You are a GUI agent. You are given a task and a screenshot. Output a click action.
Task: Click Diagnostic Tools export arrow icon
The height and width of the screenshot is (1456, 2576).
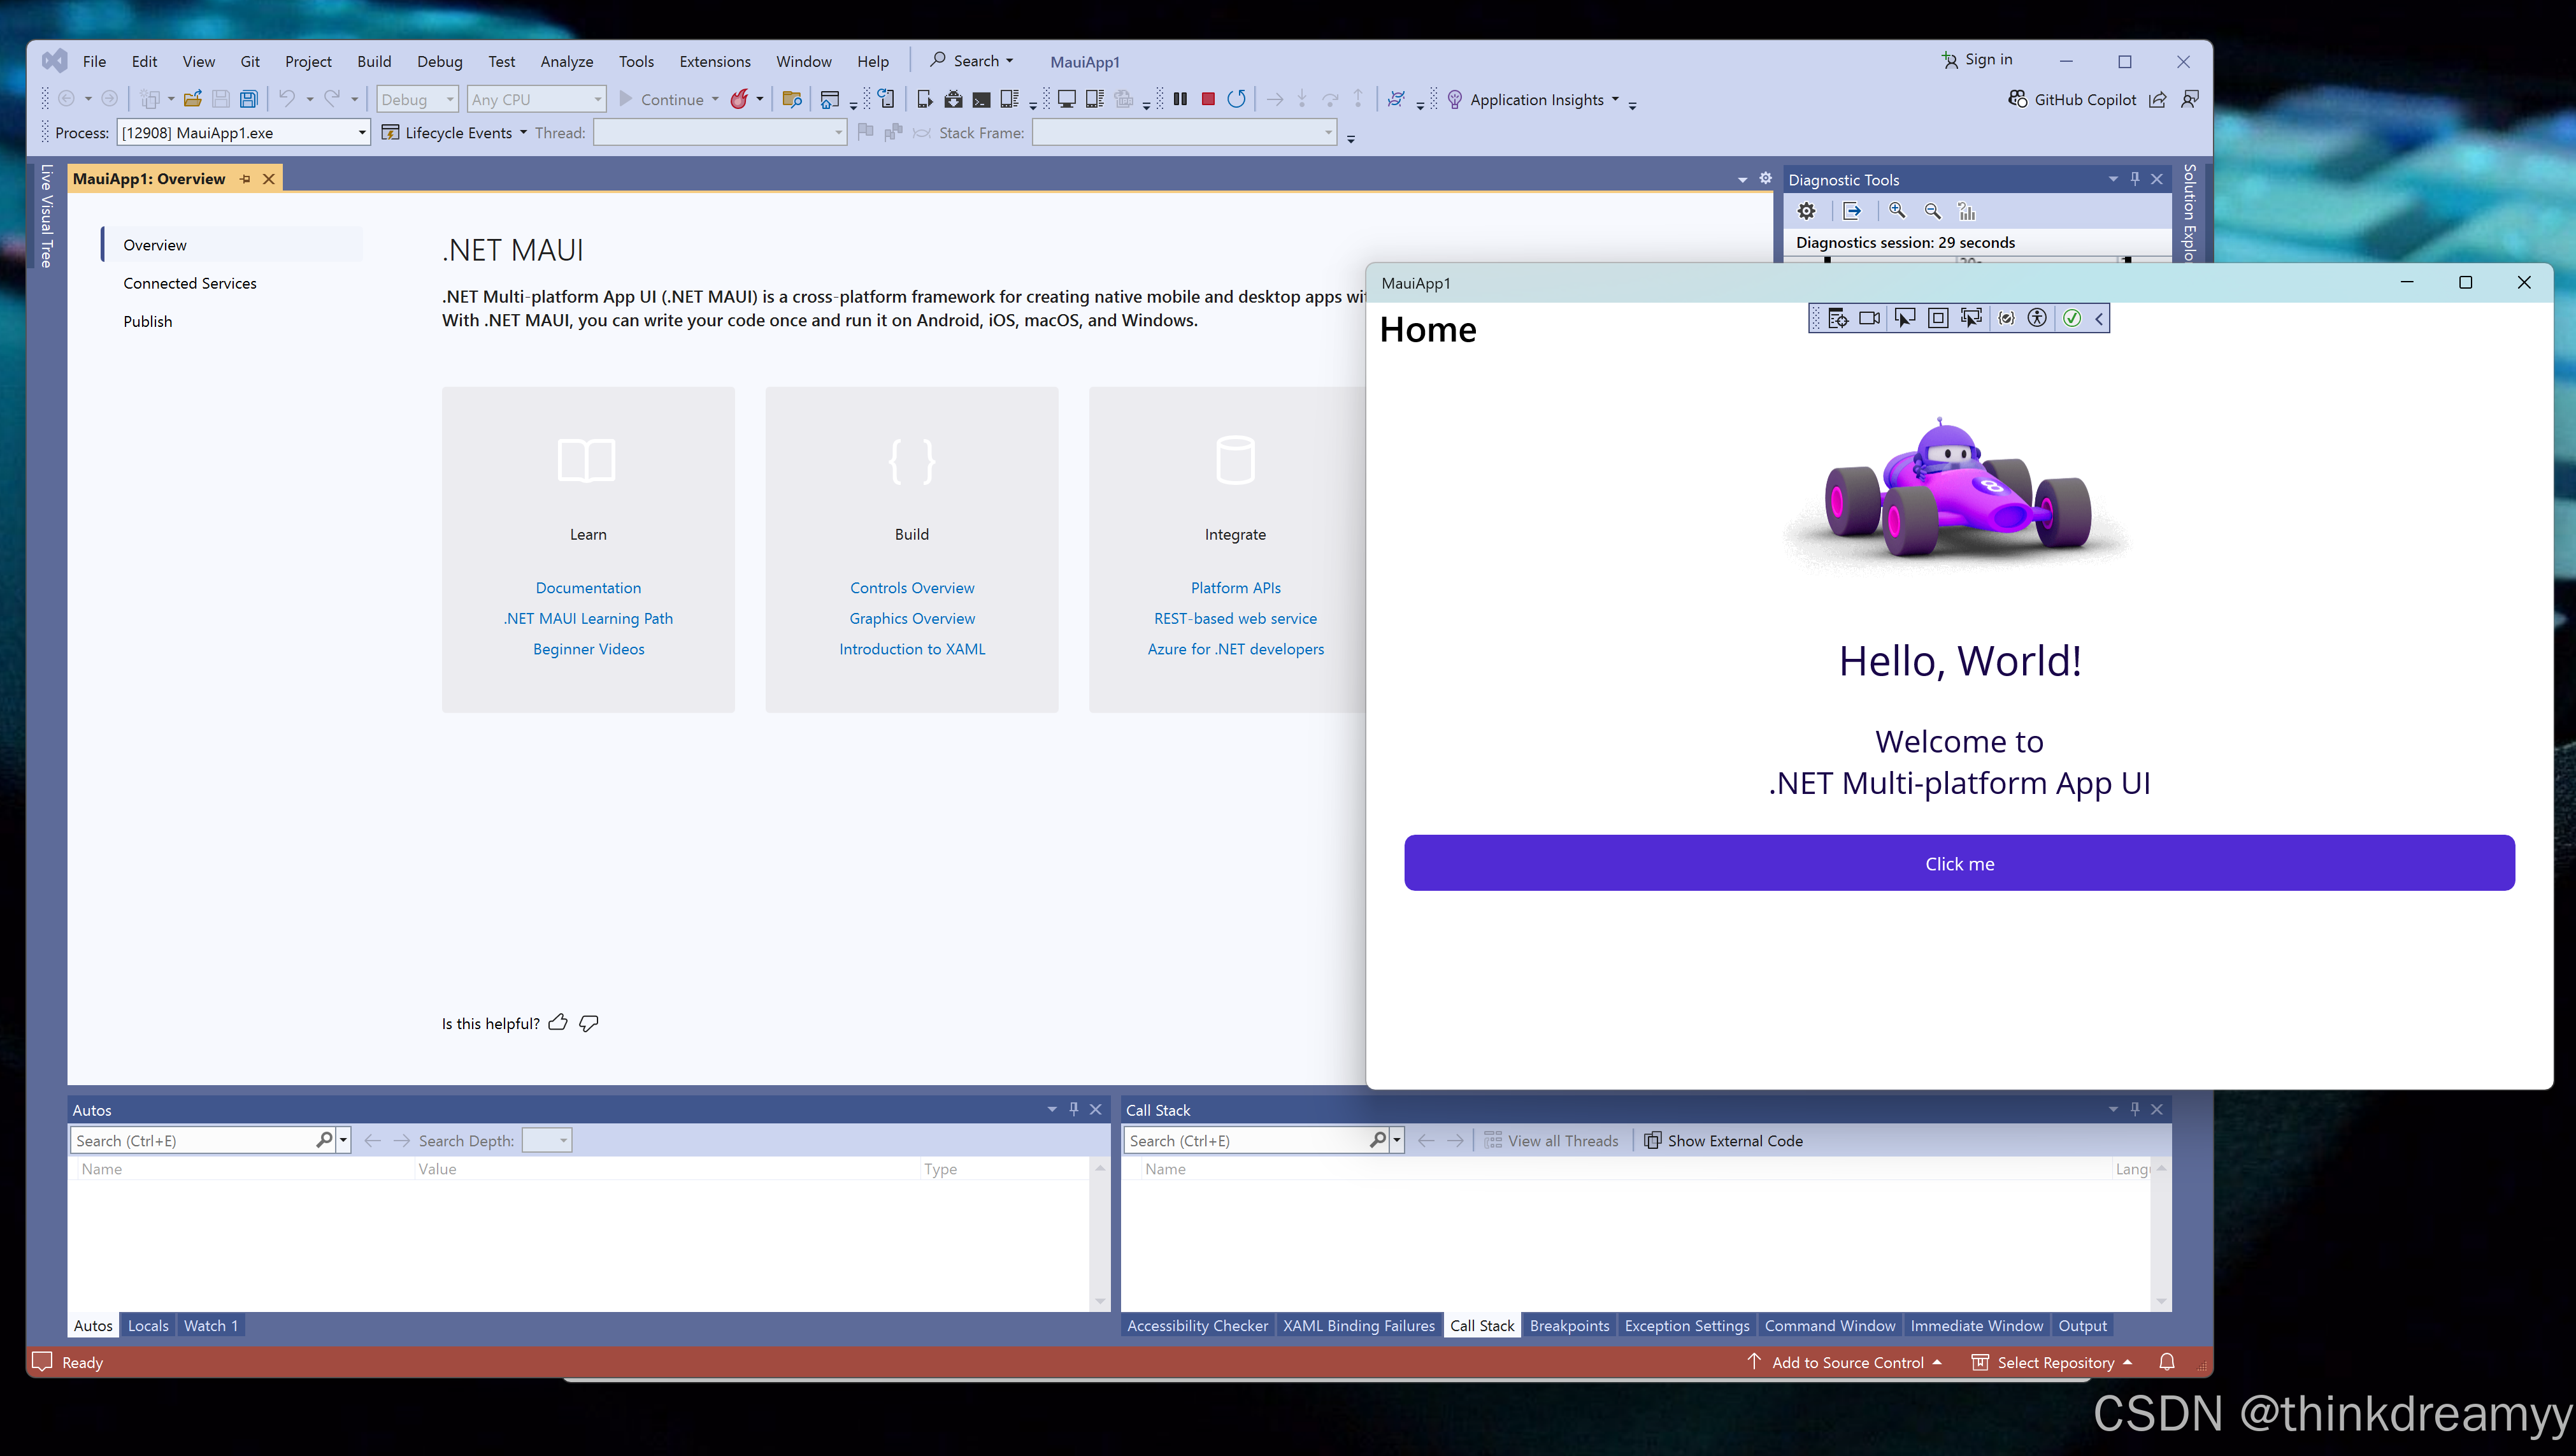click(1852, 211)
